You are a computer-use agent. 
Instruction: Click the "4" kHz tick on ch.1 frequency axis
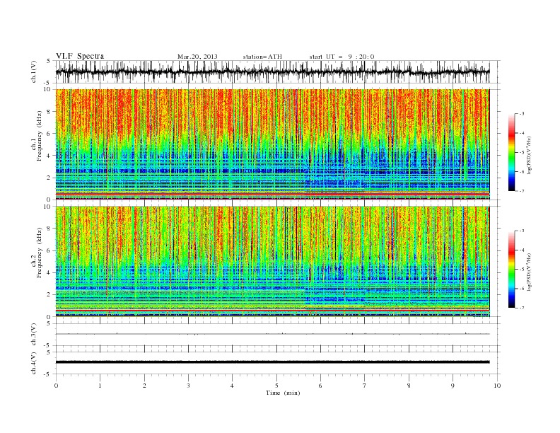[49, 156]
